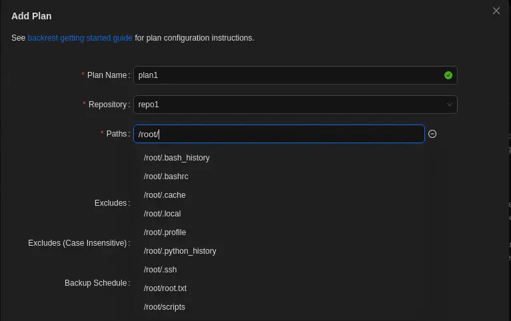Select the /root/.local path option
This screenshot has width=511, height=321.
(x=162, y=214)
